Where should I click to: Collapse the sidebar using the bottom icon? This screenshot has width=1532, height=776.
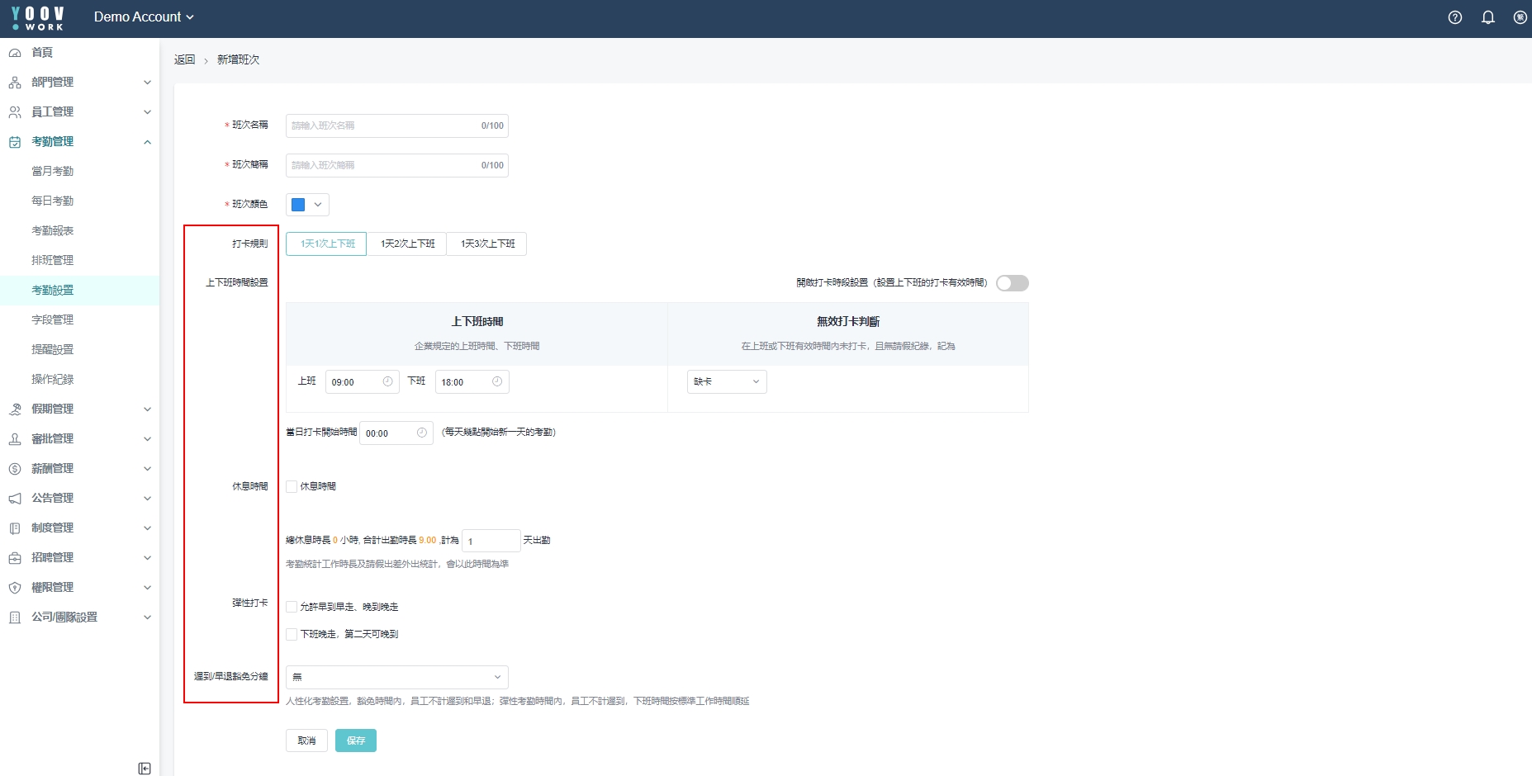click(145, 769)
